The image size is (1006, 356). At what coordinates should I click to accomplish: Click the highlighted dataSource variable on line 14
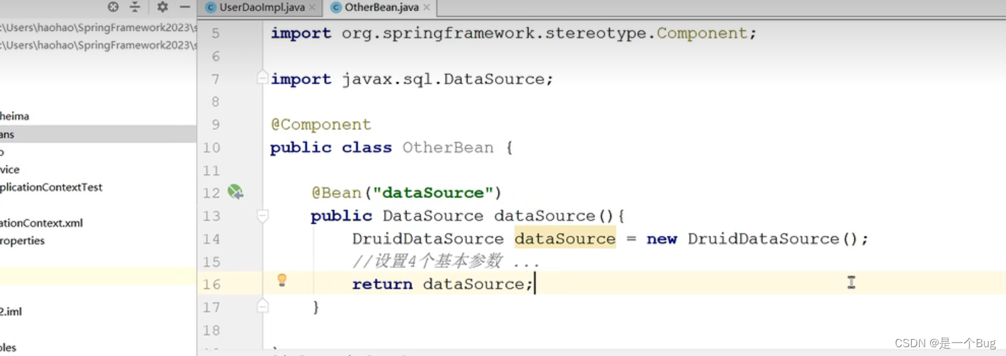[565, 239]
